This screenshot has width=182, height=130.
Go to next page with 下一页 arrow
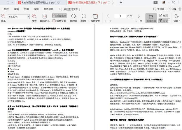tap(139, 16)
